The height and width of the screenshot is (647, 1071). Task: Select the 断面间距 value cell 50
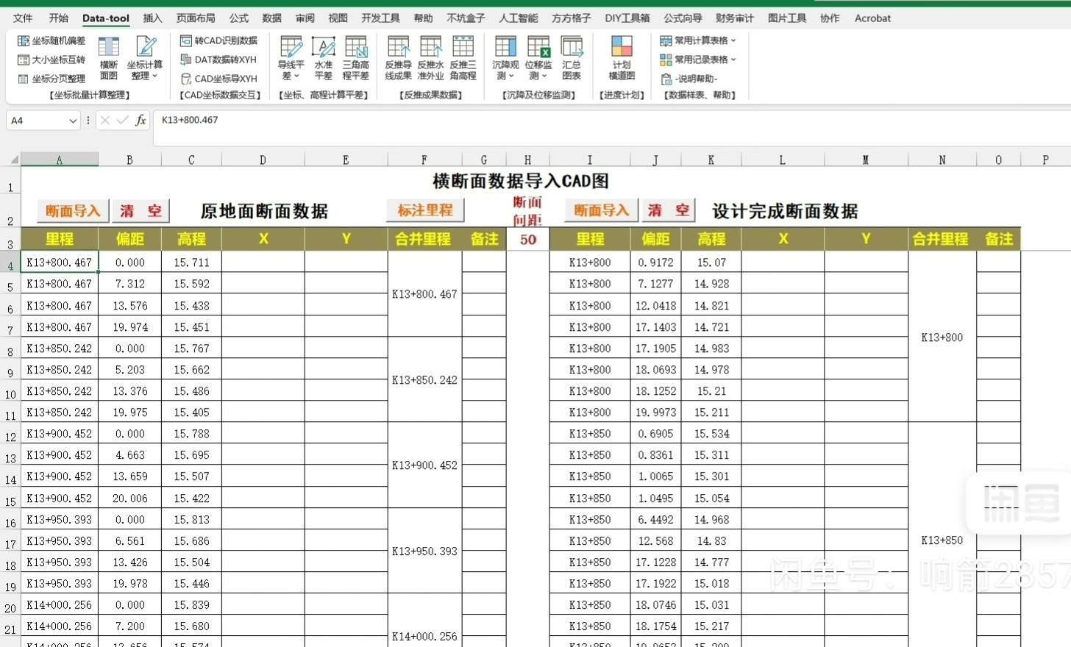tap(527, 240)
